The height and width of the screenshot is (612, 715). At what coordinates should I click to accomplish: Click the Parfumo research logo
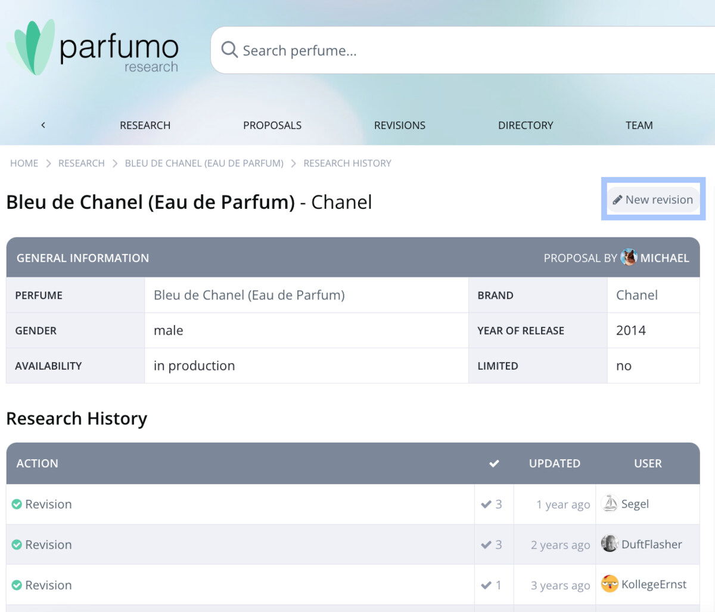(x=92, y=48)
